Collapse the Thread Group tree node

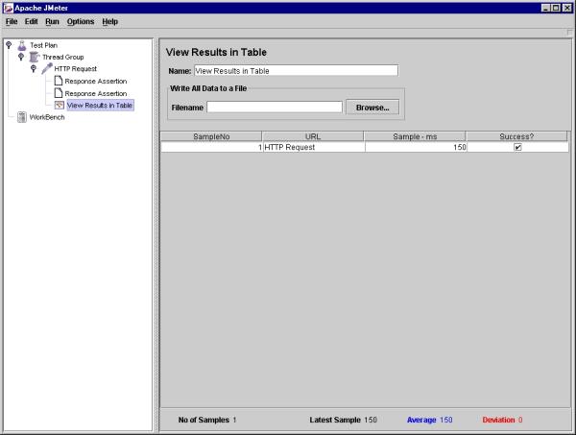pyautogui.click(x=21, y=57)
